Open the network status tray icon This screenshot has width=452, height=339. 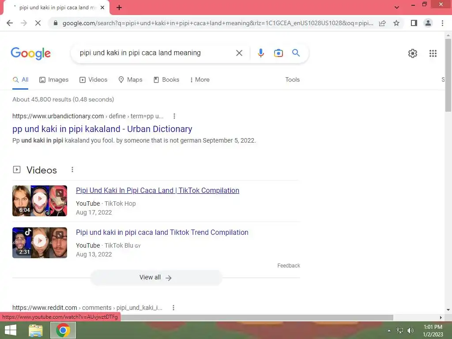[x=399, y=331]
